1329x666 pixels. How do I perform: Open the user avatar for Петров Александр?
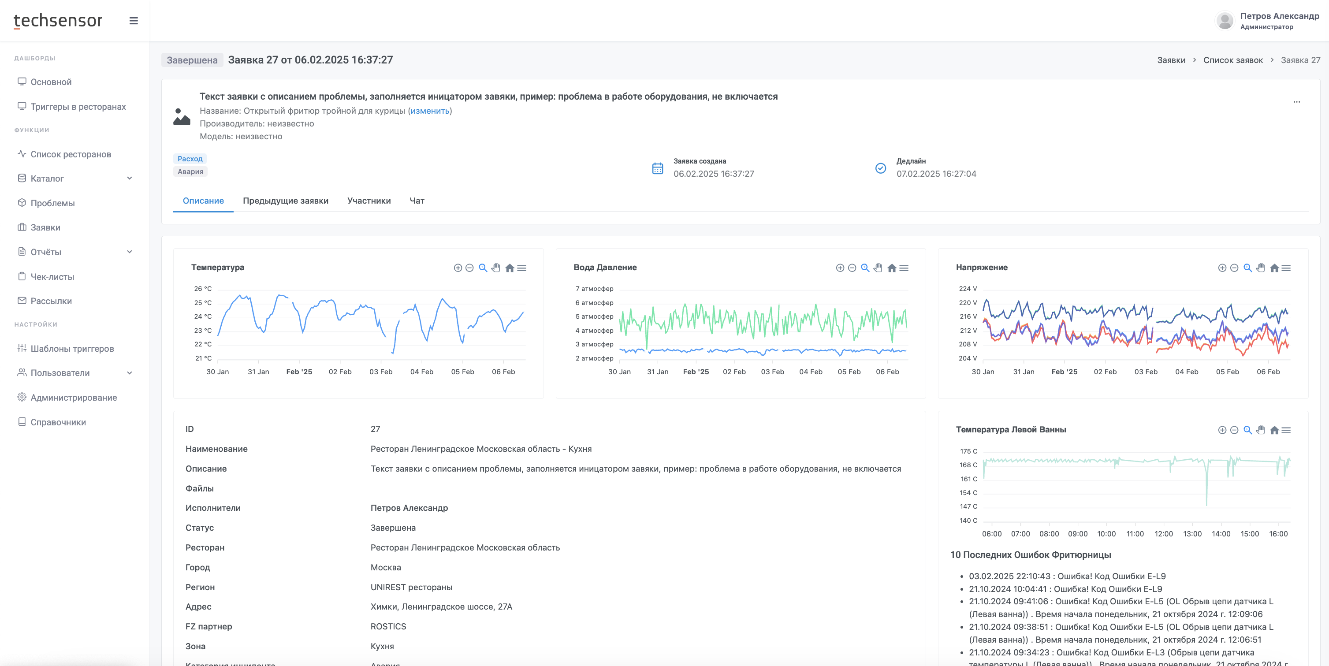point(1225,21)
